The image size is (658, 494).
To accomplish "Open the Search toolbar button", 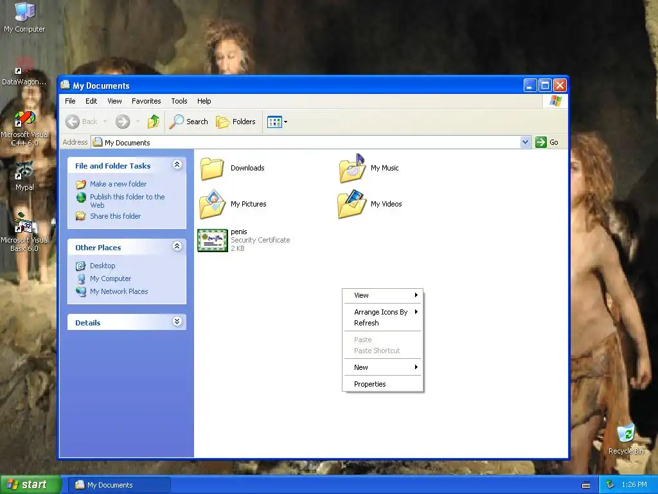I will (189, 122).
